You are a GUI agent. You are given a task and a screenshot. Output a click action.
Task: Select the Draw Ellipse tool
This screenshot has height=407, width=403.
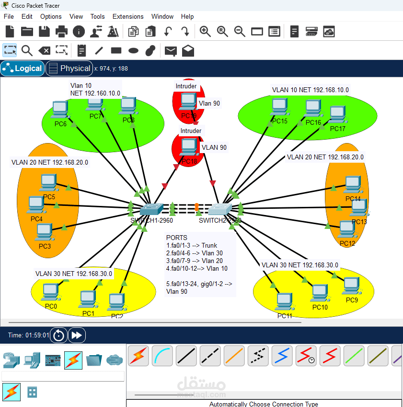pos(133,50)
